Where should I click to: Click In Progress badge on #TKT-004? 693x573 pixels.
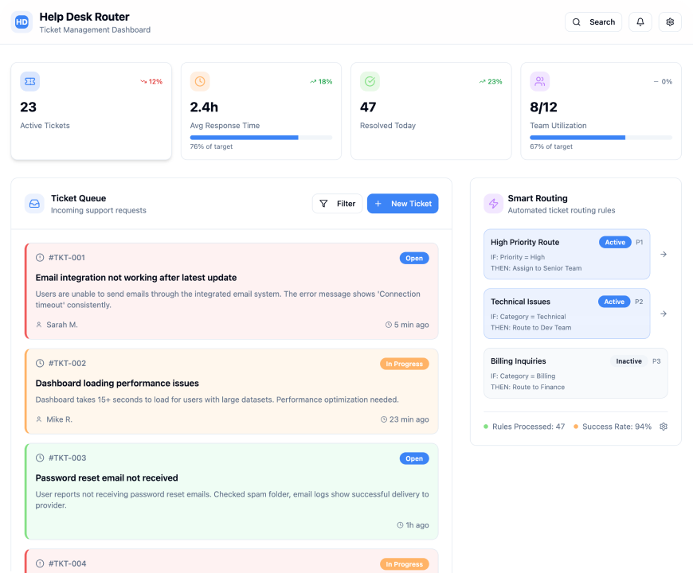405,564
